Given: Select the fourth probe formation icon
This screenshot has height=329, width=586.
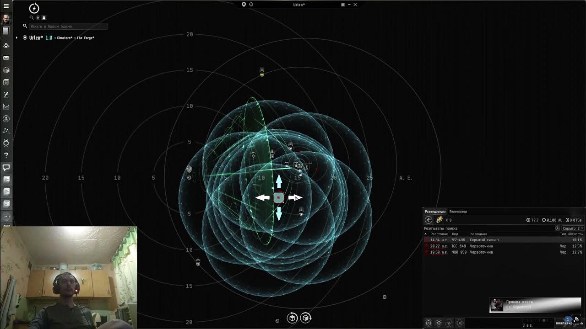Looking at the screenshot, I should click(460, 323).
